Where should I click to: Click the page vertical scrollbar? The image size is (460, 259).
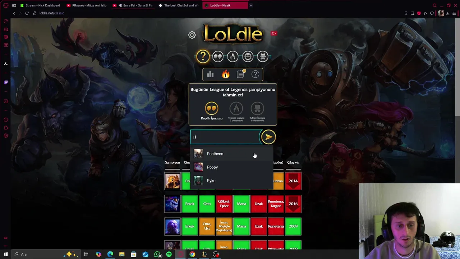tap(458, 67)
